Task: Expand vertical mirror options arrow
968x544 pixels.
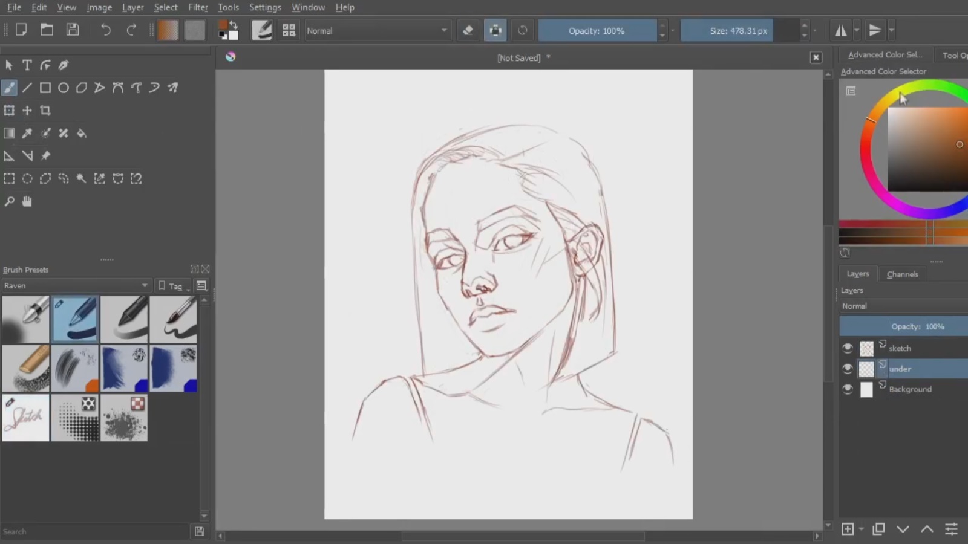Action: coord(891,30)
